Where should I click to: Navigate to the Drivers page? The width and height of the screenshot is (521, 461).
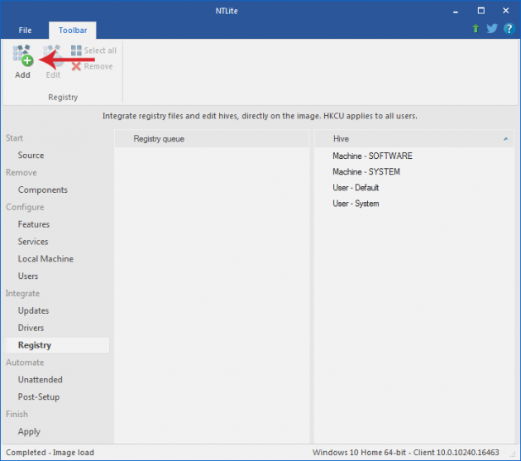coord(31,328)
